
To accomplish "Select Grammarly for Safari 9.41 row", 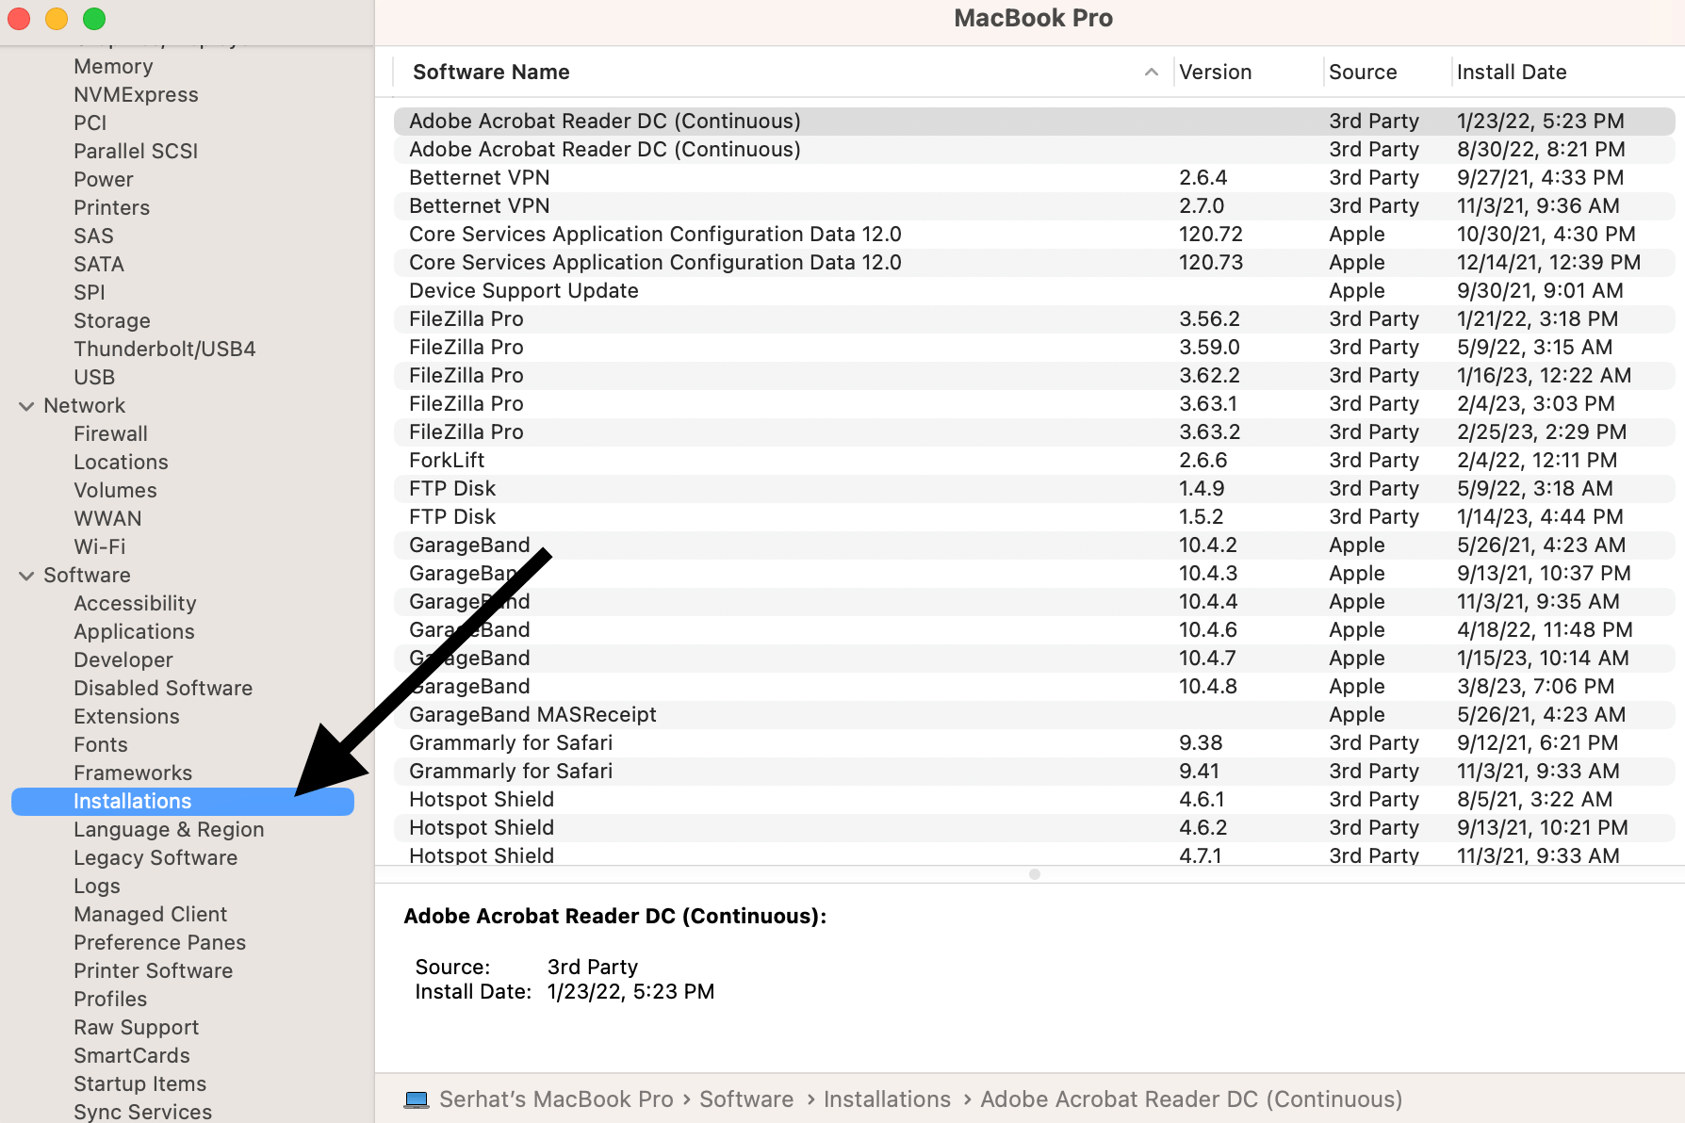I will pos(1035,772).
